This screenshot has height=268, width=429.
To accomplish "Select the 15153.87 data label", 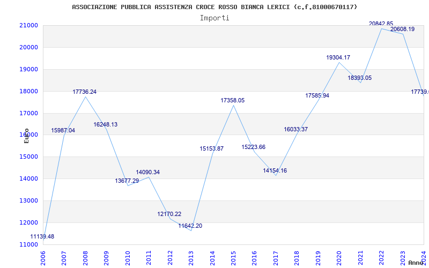I will 211,149.
